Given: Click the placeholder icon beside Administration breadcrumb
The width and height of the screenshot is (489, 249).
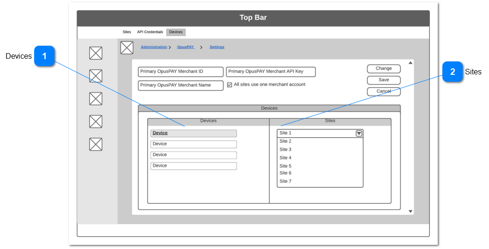Looking at the screenshot, I should click(127, 48).
